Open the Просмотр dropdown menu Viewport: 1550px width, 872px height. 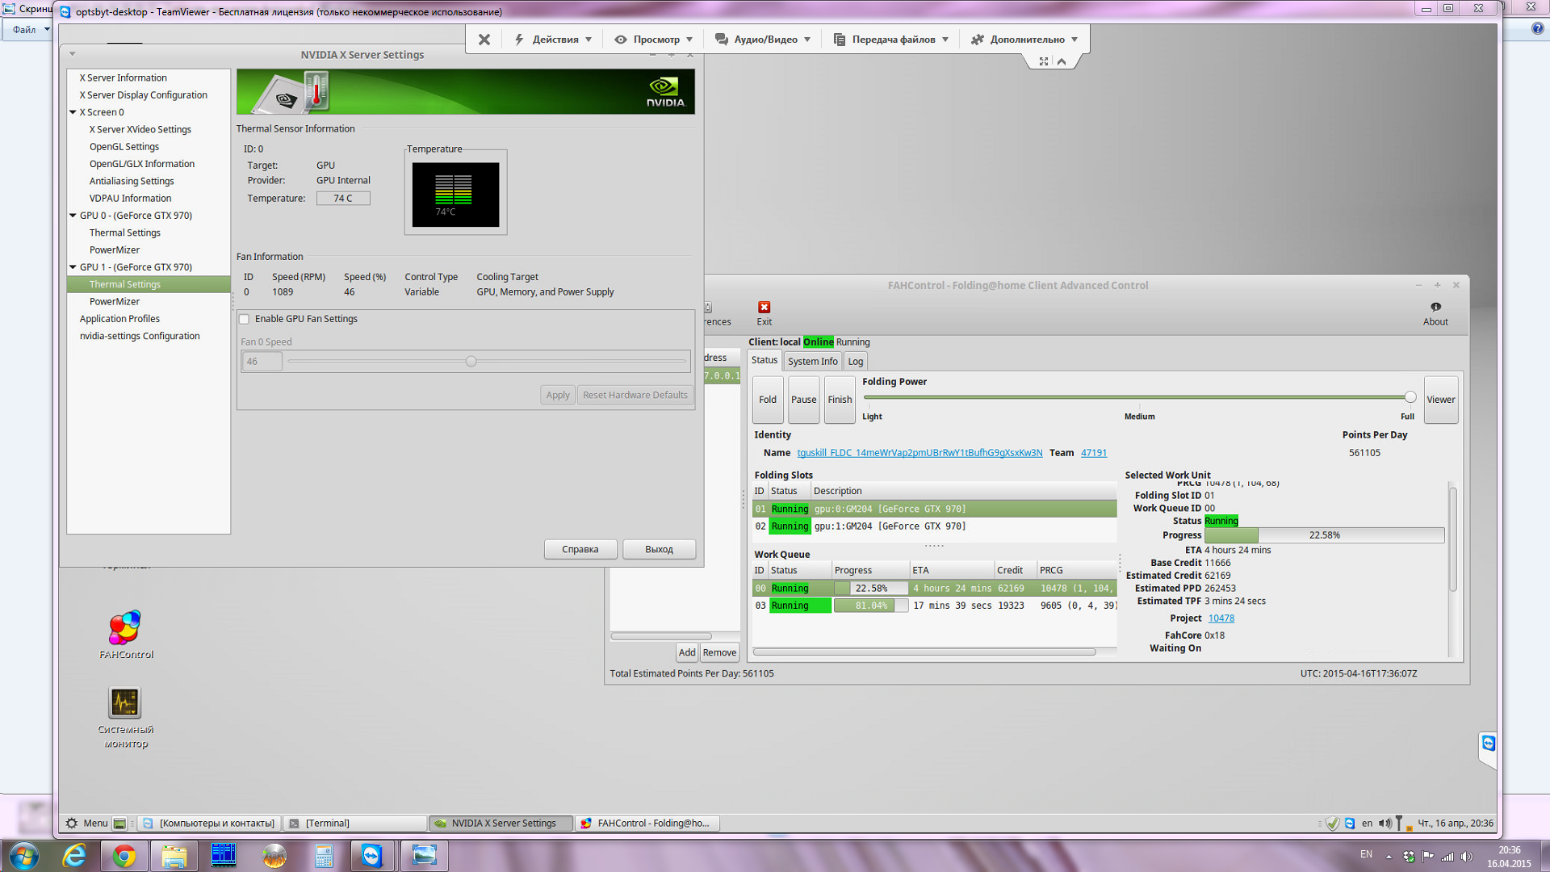pyautogui.click(x=655, y=40)
